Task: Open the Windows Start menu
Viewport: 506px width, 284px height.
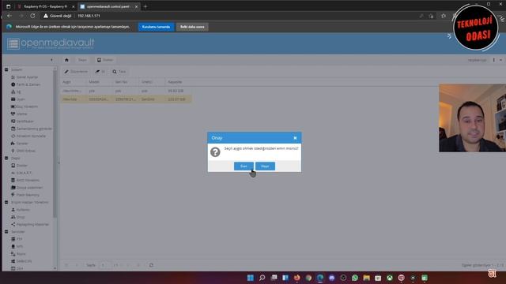Action: click(x=251, y=278)
